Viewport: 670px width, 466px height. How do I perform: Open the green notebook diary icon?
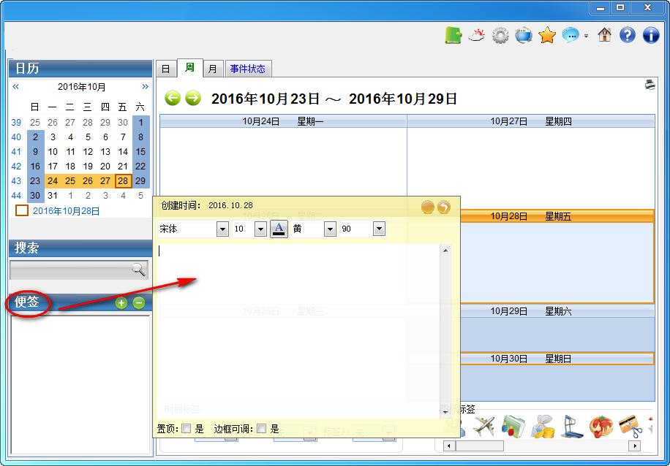click(x=453, y=35)
